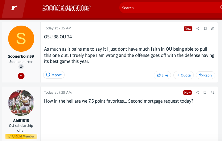Bookmark post #2 by Ahill1818

(x=205, y=92)
